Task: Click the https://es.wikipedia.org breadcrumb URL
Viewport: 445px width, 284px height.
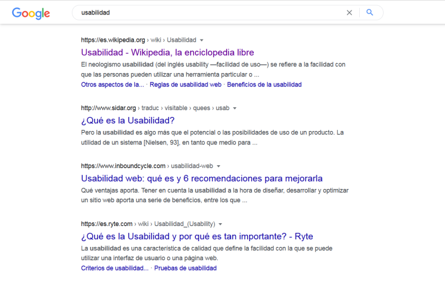Action: pos(113,40)
